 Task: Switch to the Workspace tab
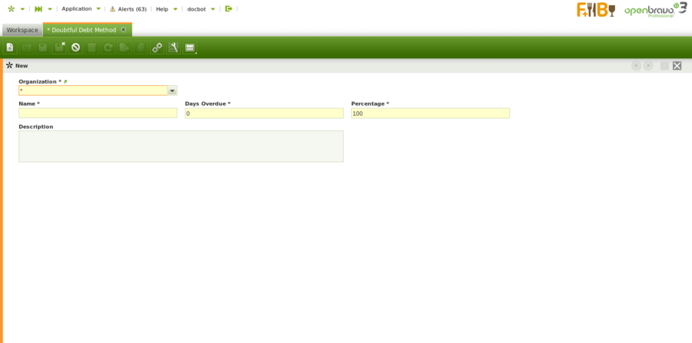pos(22,30)
